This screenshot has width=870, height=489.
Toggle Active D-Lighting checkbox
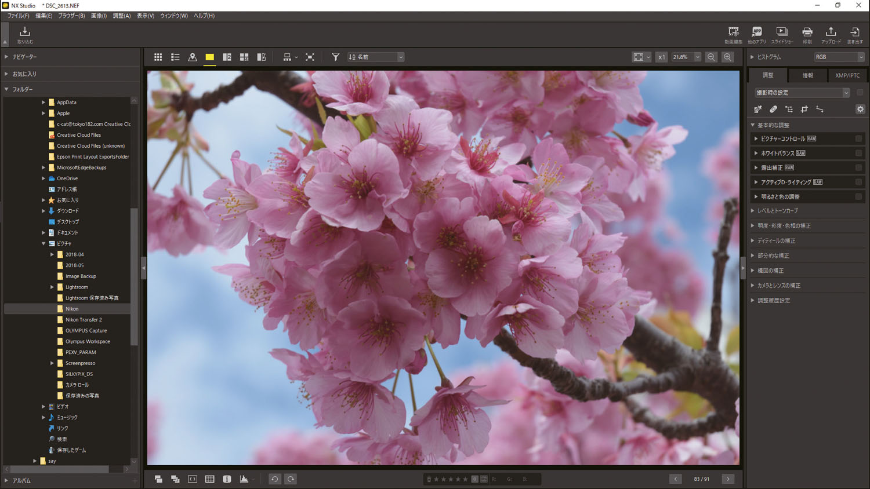pyautogui.click(x=858, y=182)
